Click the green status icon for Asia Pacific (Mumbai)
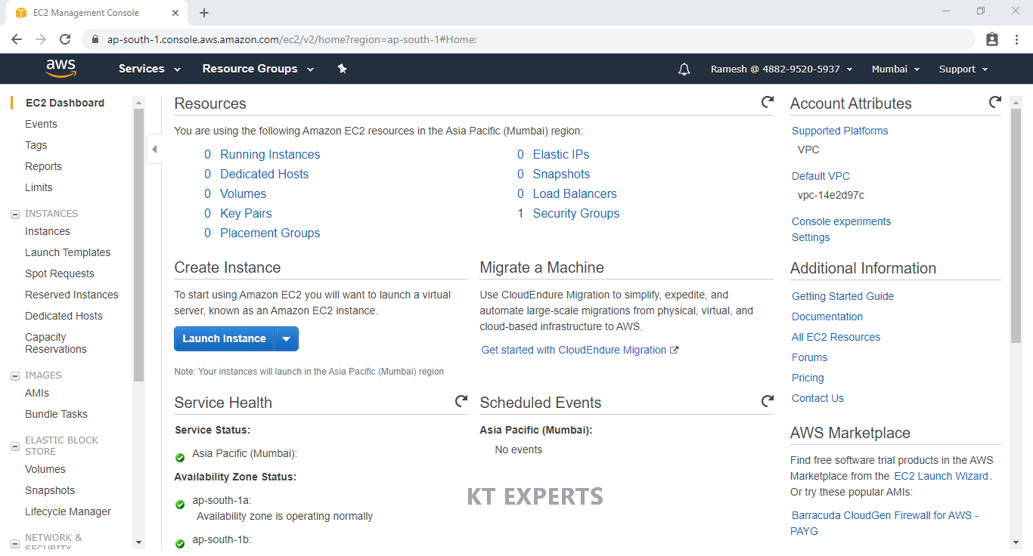 (x=180, y=458)
